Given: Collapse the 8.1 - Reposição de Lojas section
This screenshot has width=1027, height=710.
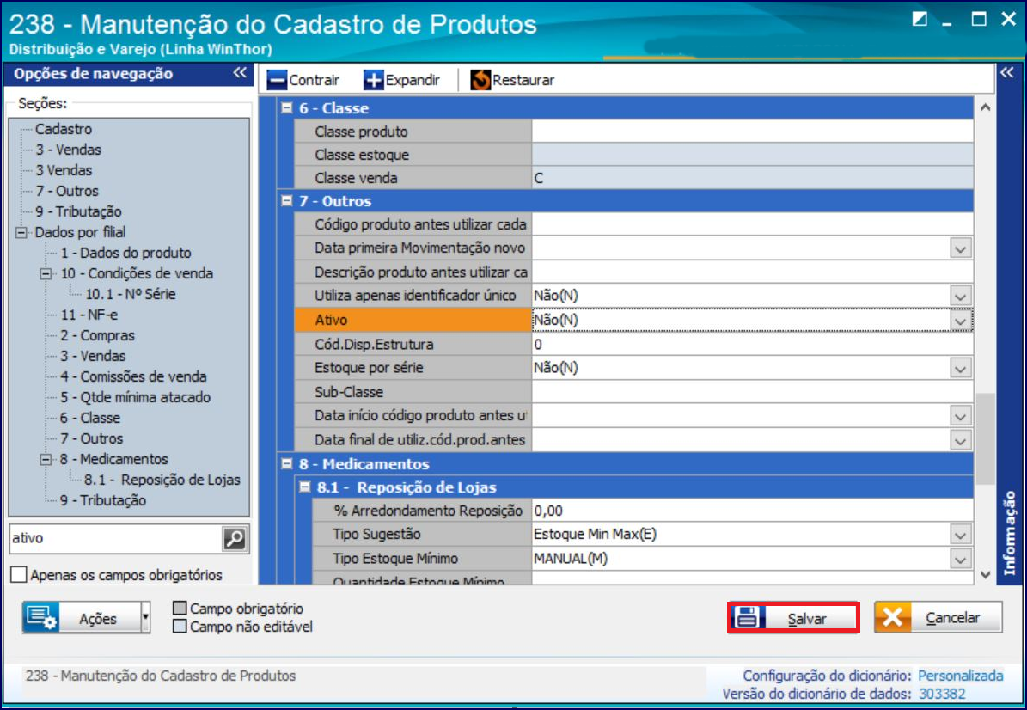Looking at the screenshot, I should (304, 487).
